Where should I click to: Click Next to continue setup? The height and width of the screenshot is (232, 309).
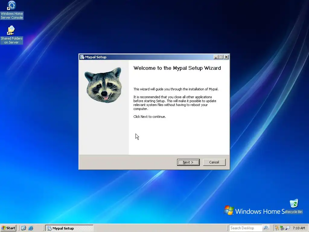click(188, 162)
